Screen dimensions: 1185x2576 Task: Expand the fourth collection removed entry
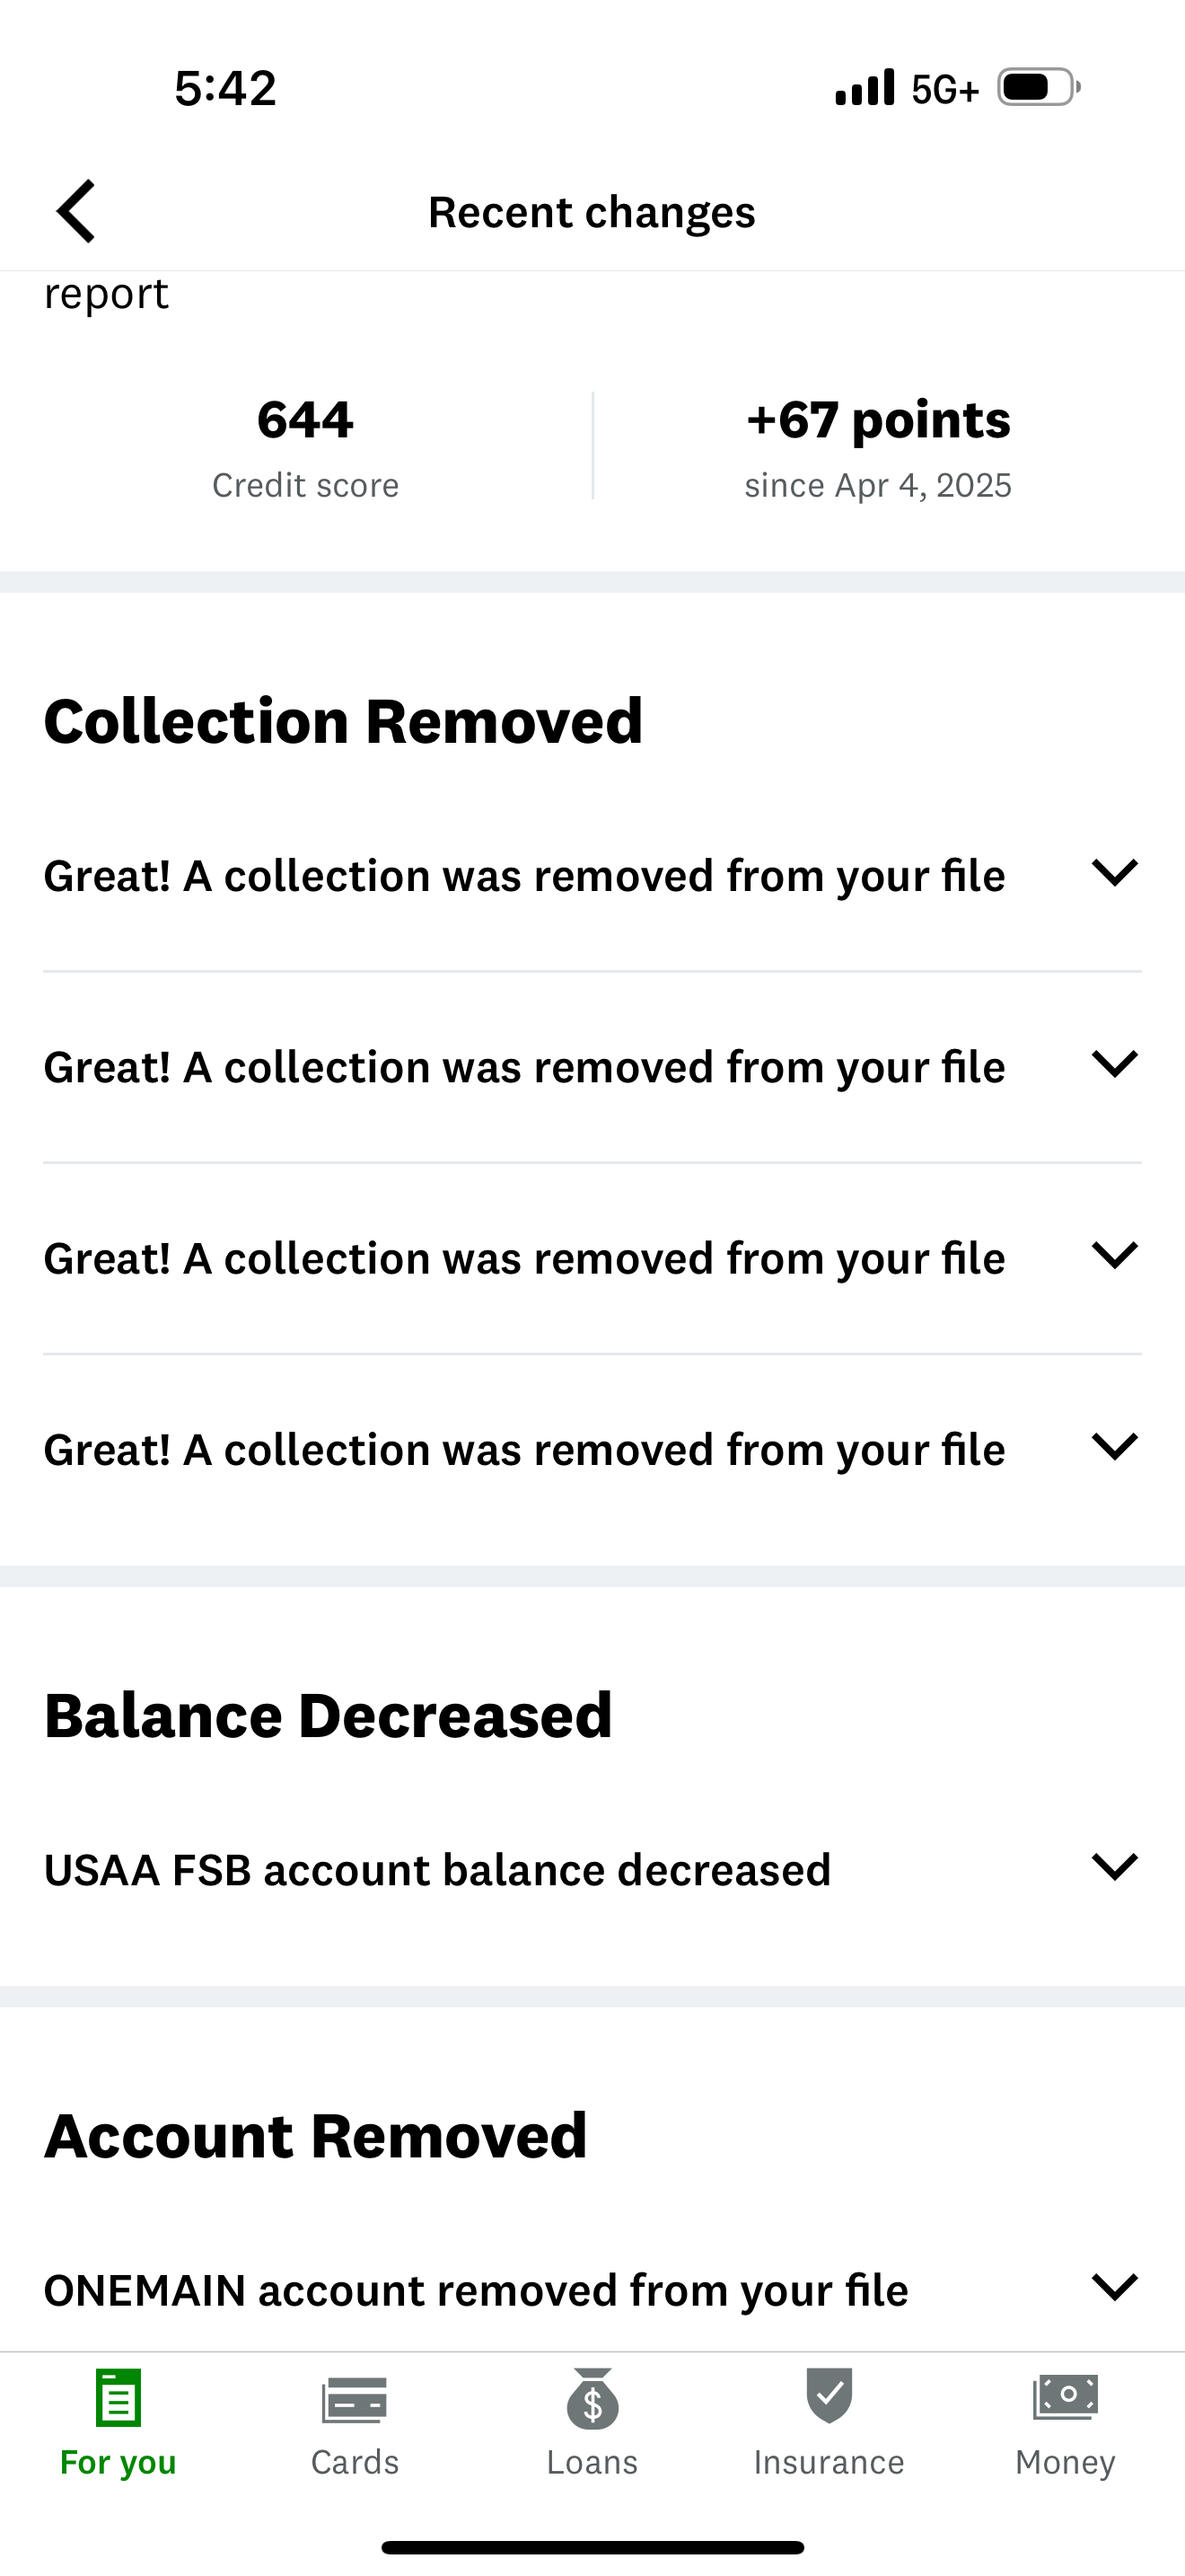click(x=1118, y=1447)
